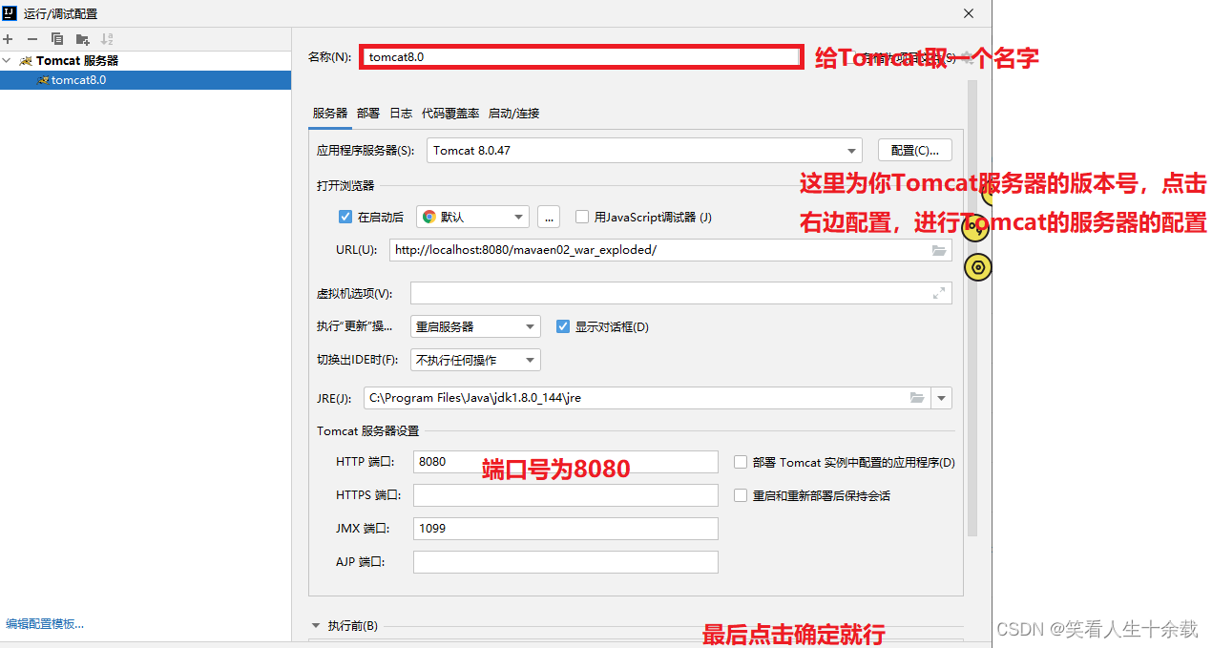This screenshot has width=1212, height=648.
Task: Enable 用JavaScript调试器 checkbox
Action: click(582, 217)
